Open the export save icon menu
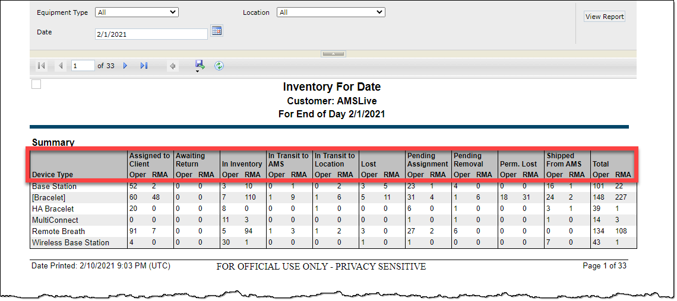677x301 pixels. tap(200, 66)
